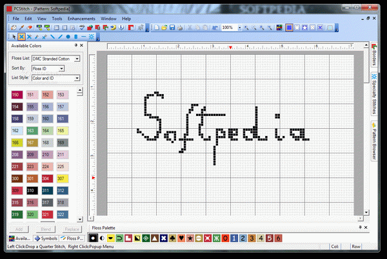Open the File menu

[x=15, y=19]
